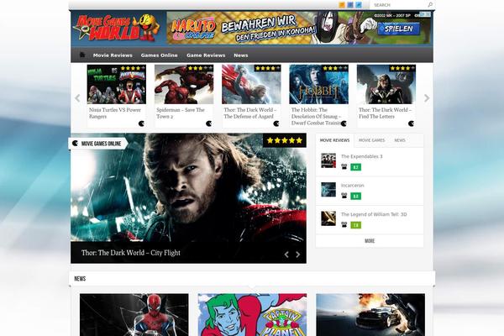This screenshot has height=336, width=504.
Task: Open Spiderman – Save The Town 2 title
Action: click(181, 113)
